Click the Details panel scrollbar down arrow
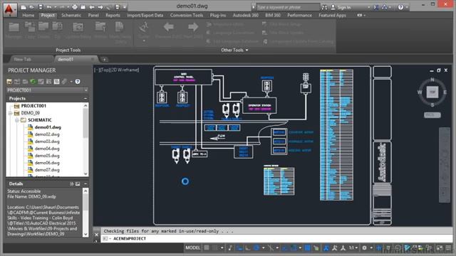This screenshot has width=456, height=256. [85, 234]
